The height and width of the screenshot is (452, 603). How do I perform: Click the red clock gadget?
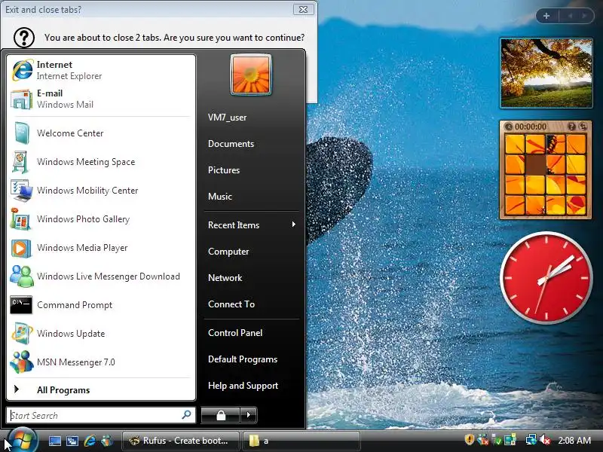546,277
